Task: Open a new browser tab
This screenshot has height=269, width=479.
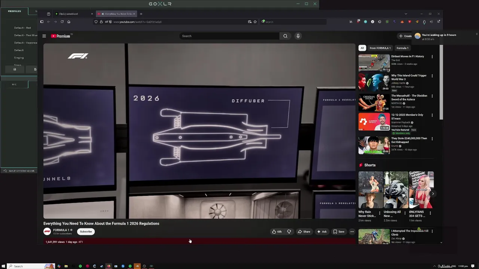Action: coord(141,14)
